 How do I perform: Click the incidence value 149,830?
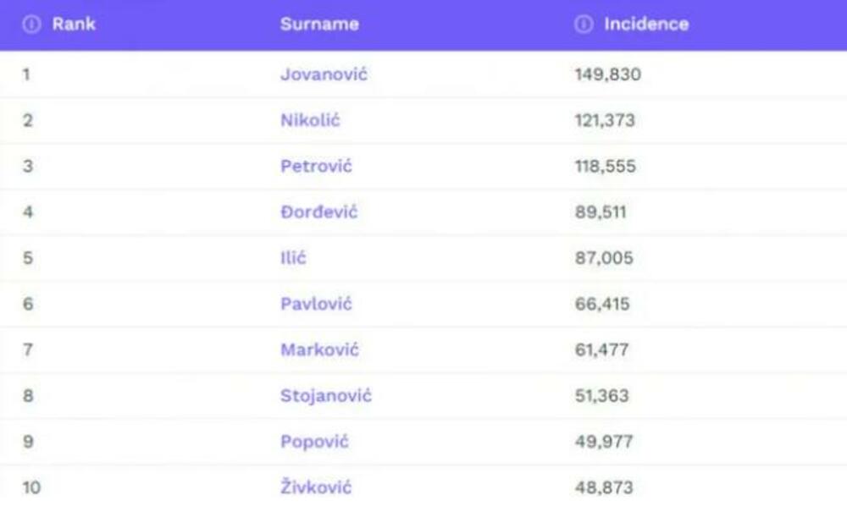607,74
